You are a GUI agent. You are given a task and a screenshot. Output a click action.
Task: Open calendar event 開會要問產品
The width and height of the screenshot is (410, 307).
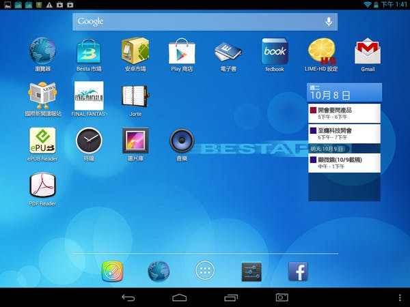coord(344,113)
